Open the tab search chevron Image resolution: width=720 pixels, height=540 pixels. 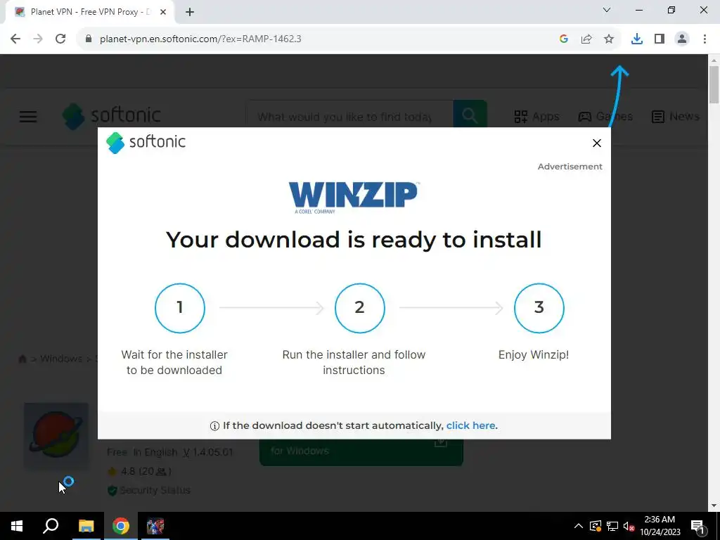pos(607,10)
